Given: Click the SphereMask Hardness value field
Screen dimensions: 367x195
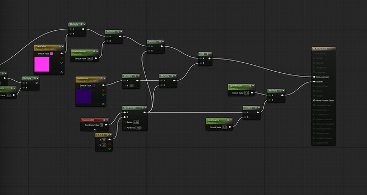Looking at the screenshot, I should (138, 128).
